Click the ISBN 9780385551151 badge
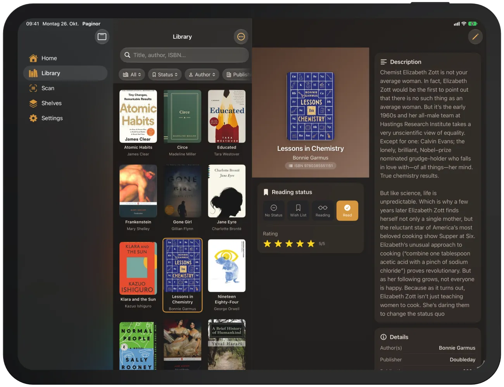Screen dimensions: 504x387 (311, 166)
